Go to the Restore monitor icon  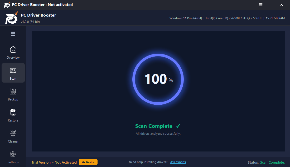tap(13, 112)
